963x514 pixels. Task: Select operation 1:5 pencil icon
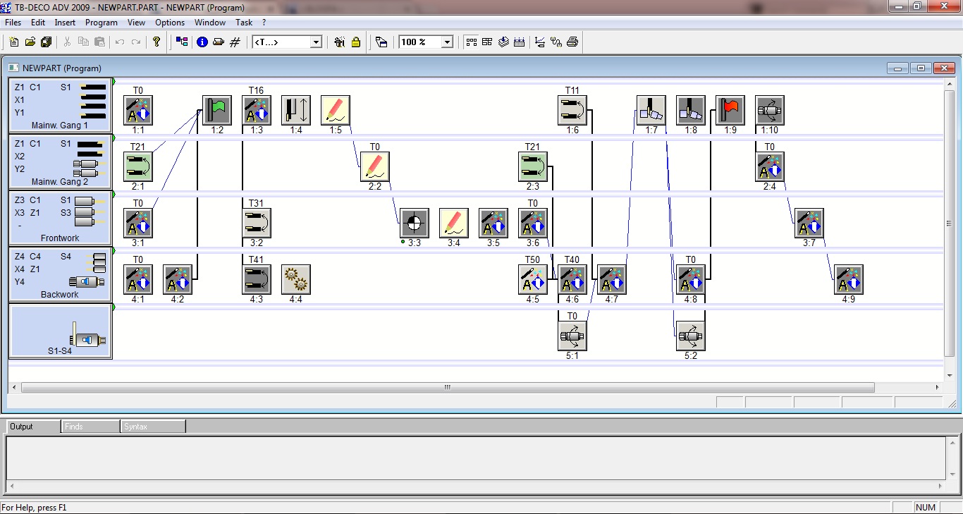click(x=336, y=111)
